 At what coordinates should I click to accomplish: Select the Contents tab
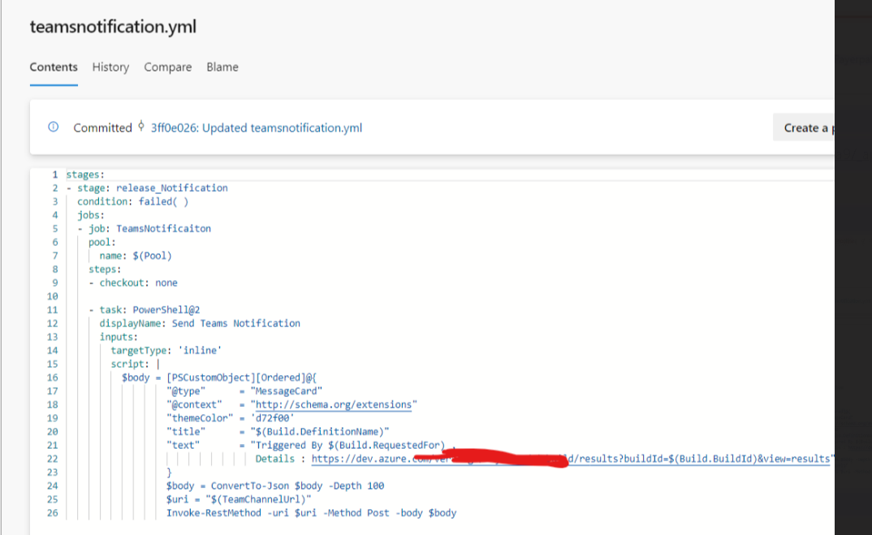click(53, 67)
